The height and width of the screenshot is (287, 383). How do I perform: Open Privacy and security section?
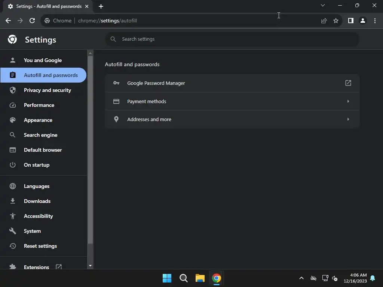43,90
